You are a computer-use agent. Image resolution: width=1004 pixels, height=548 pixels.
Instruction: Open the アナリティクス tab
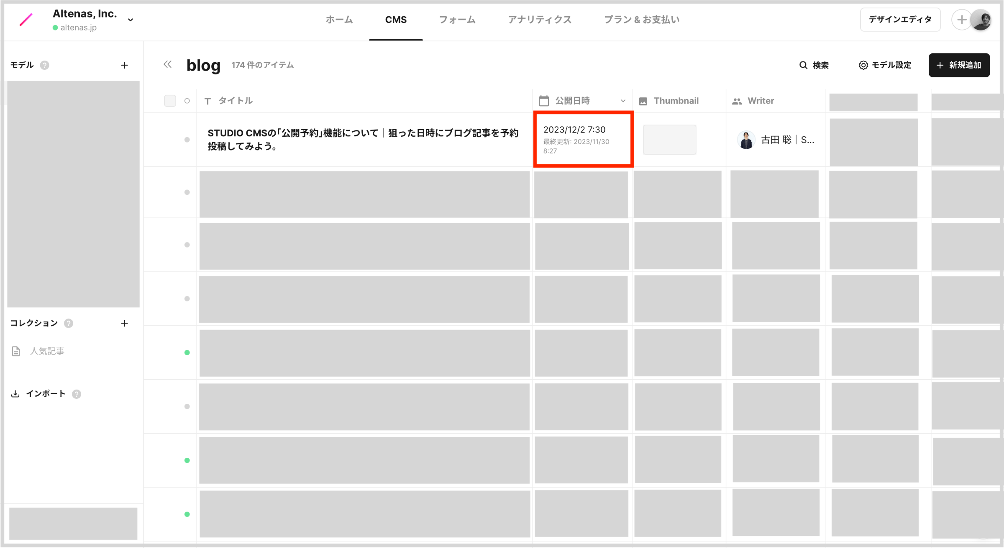540,20
